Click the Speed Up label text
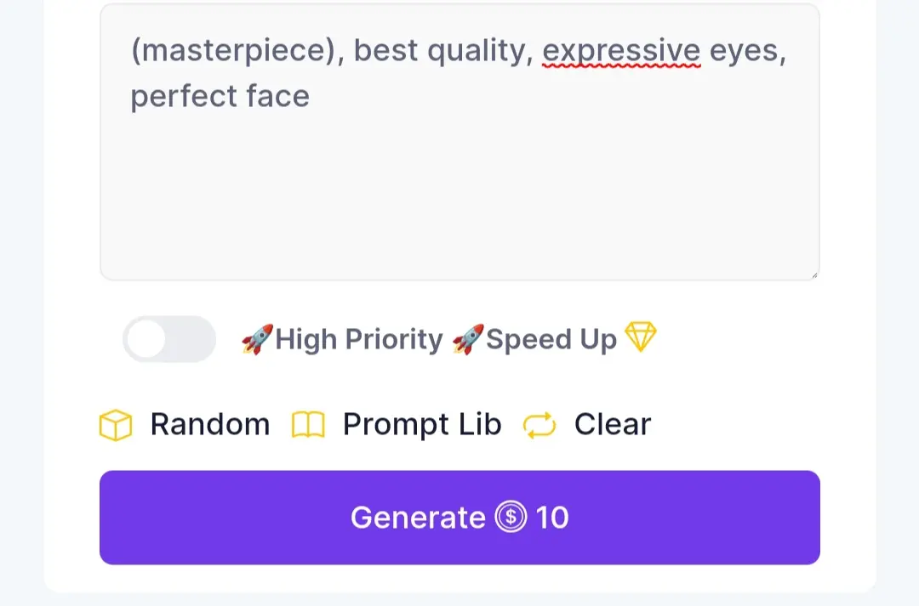The image size is (919, 606). click(551, 339)
